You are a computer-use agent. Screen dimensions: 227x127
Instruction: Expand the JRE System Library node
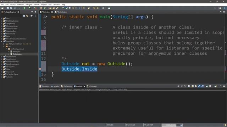click(4, 44)
